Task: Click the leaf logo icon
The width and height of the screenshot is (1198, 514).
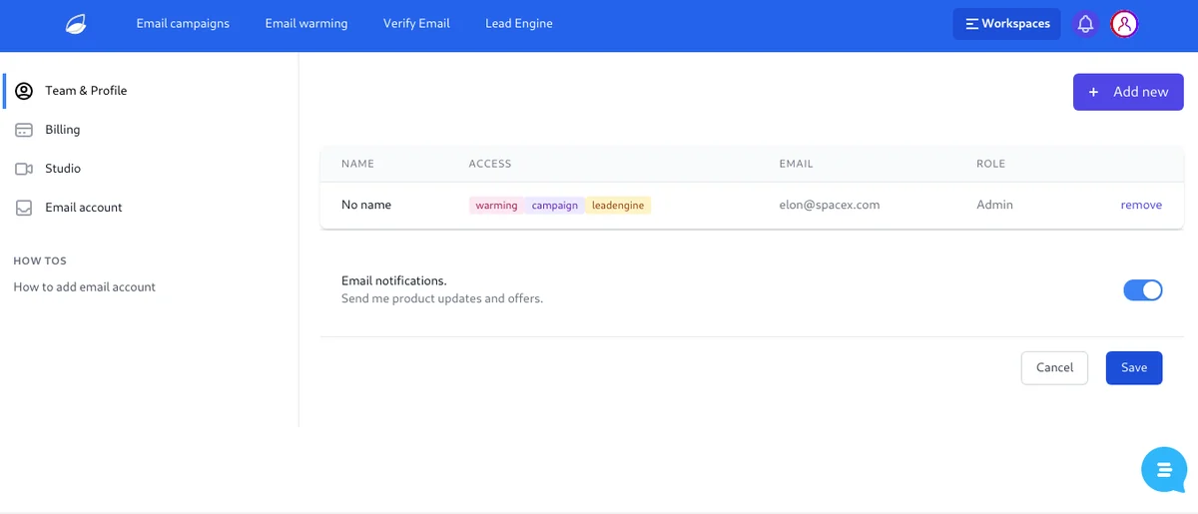Action: 75,24
